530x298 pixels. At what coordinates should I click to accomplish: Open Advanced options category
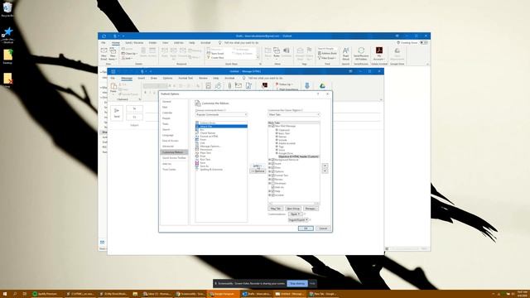(x=174, y=147)
